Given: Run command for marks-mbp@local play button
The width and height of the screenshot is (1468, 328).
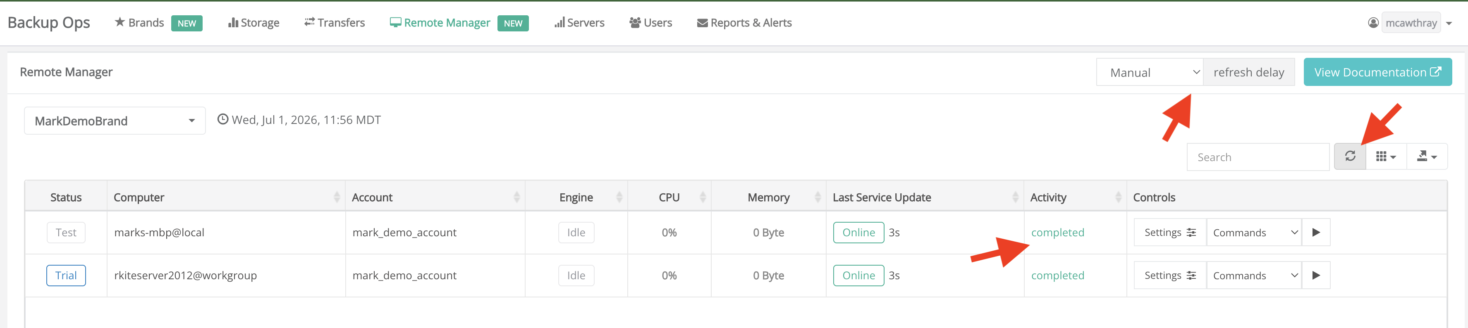Looking at the screenshot, I should coord(1316,232).
